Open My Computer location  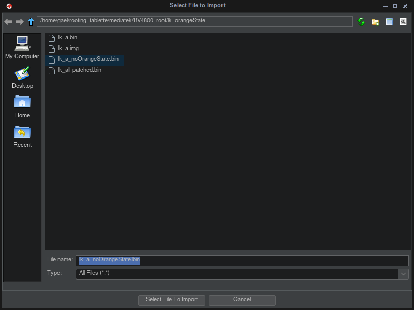point(22,48)
